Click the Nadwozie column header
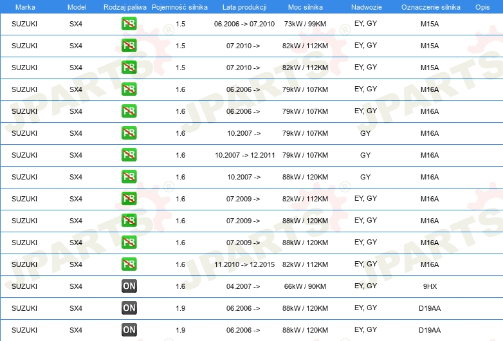This screenshot has width=503, height=341. point(365,6)
